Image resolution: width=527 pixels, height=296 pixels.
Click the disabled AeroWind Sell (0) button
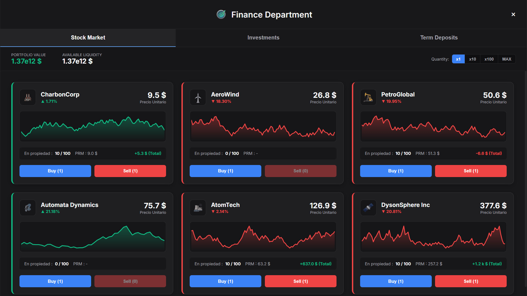tap(301, 171)
